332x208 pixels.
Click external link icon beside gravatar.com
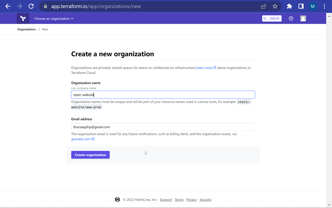point(93,139)
